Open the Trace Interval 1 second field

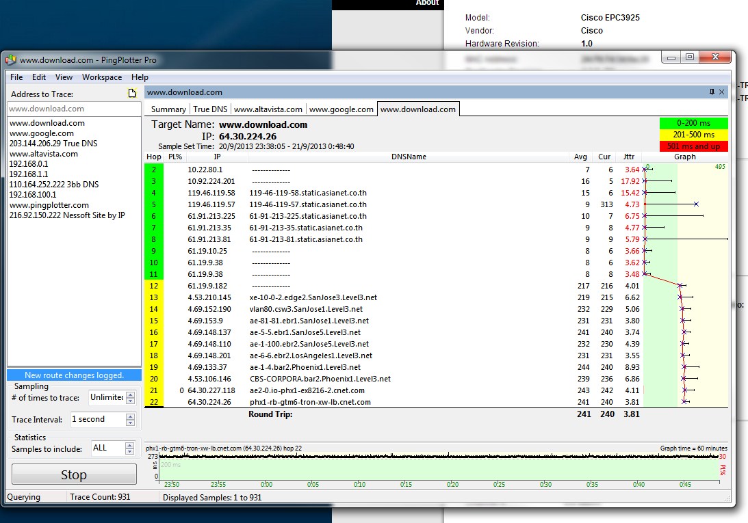[98, 419]
